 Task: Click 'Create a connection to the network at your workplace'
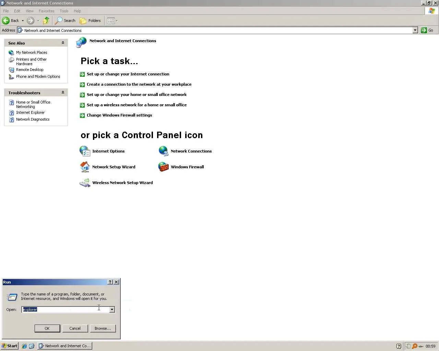click(x=139, y=84)
